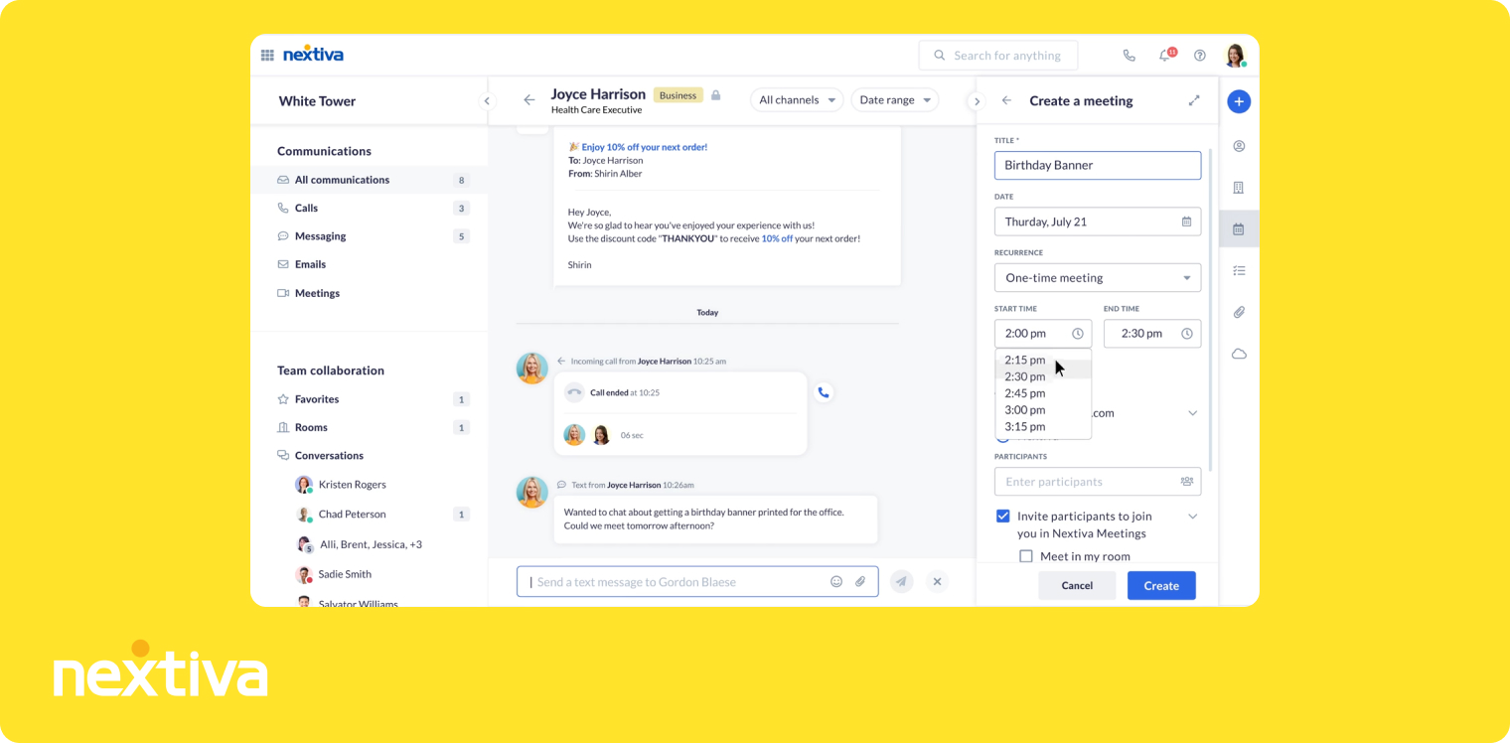1510x743 pixels.
Task: Insert emoji in text message box
Action: [x=836, y=582]
